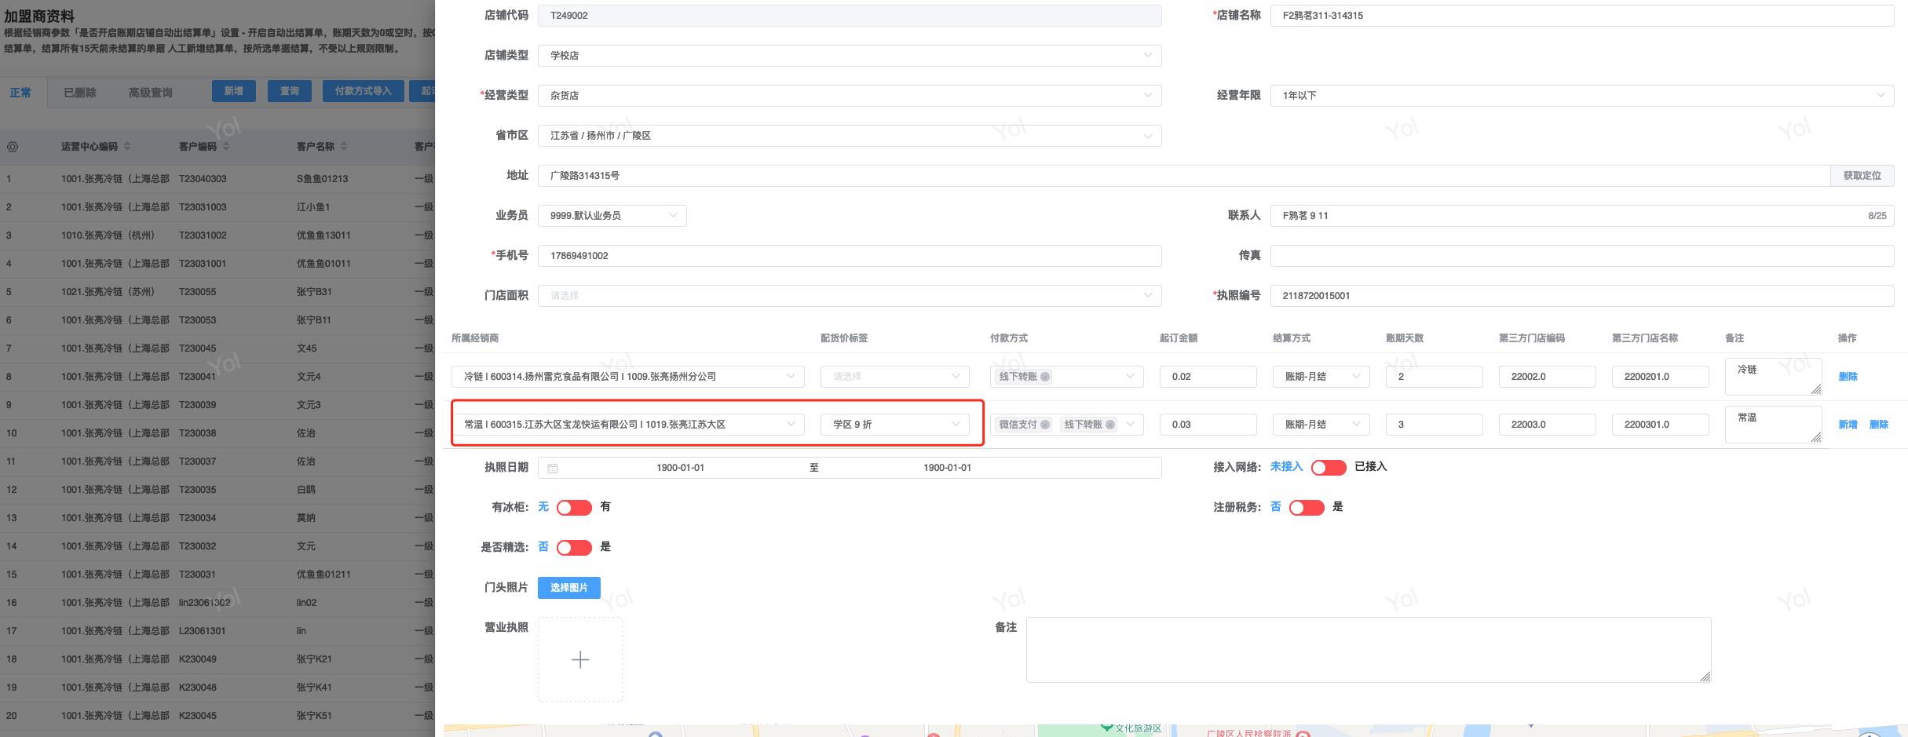Click 删除 link in 冷链 dealer row
1908x737 pixels.
click(x=1848, y=377)
